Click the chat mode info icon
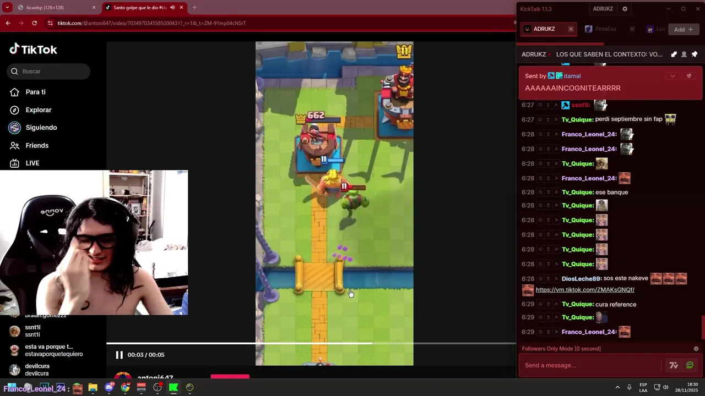 coord(696,349)
